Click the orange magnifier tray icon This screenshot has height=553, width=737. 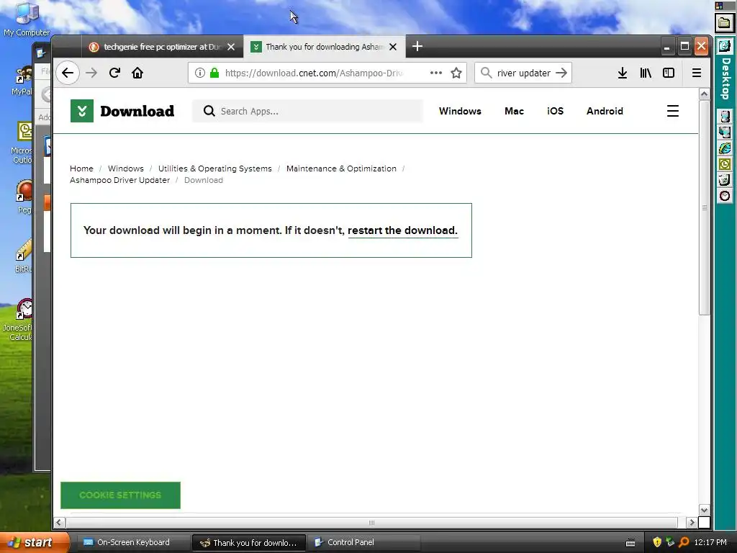[x=684, y=542]
